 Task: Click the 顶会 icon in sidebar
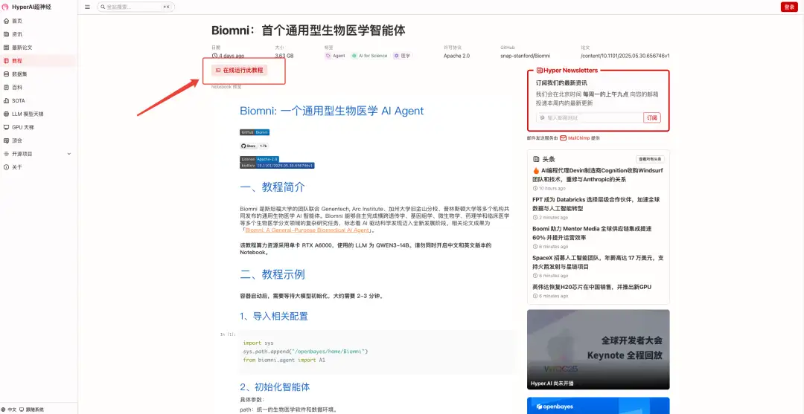(x=6, y=140)
